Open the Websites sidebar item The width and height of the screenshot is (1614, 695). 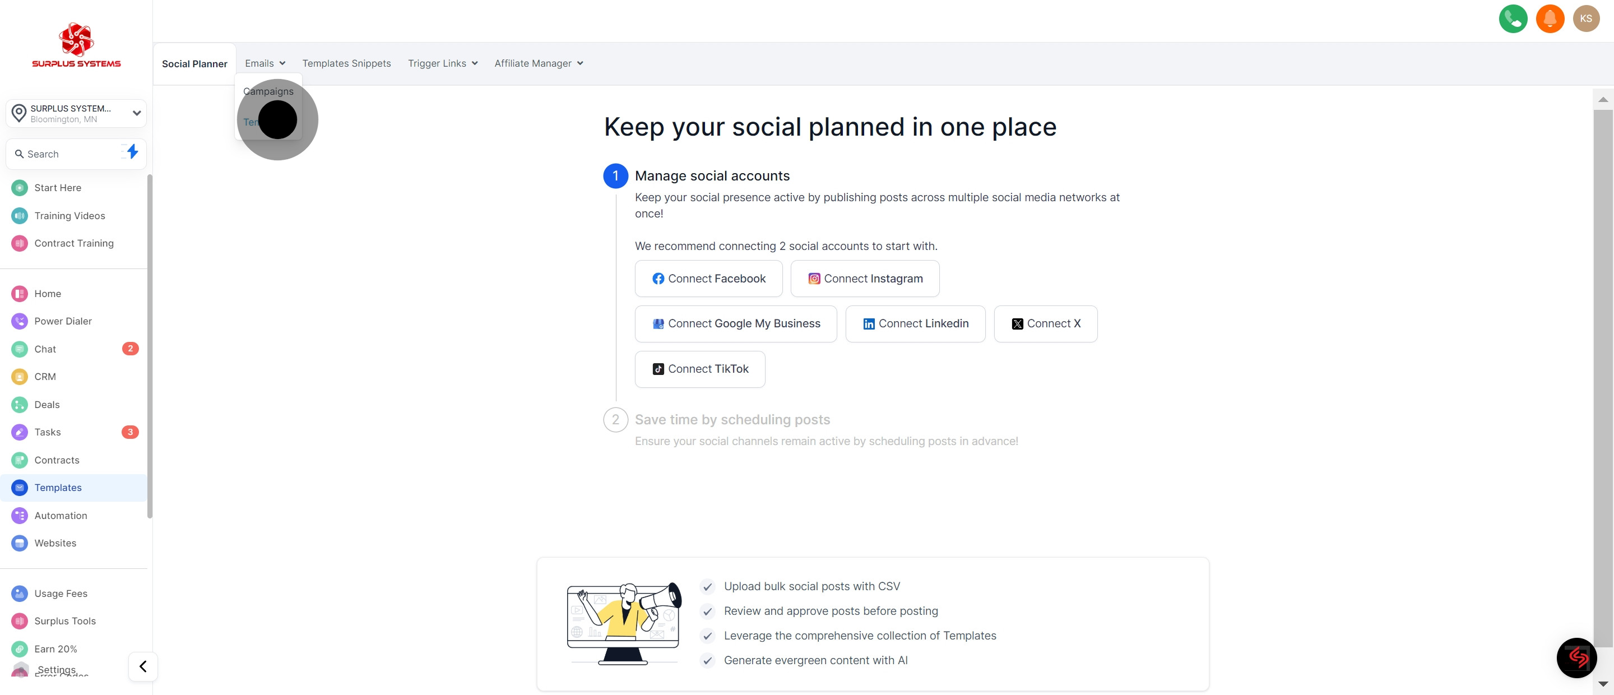tap(55, 543)
